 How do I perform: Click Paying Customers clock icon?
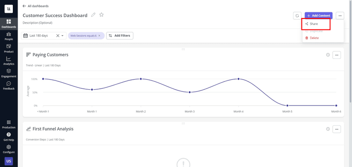point(328,54)
